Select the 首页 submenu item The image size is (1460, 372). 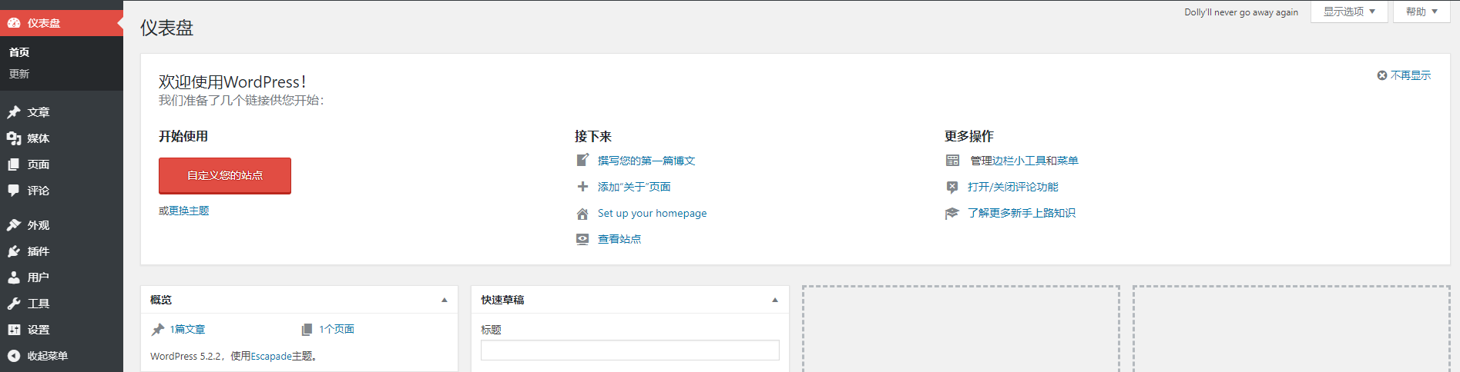tap(19, 52)
